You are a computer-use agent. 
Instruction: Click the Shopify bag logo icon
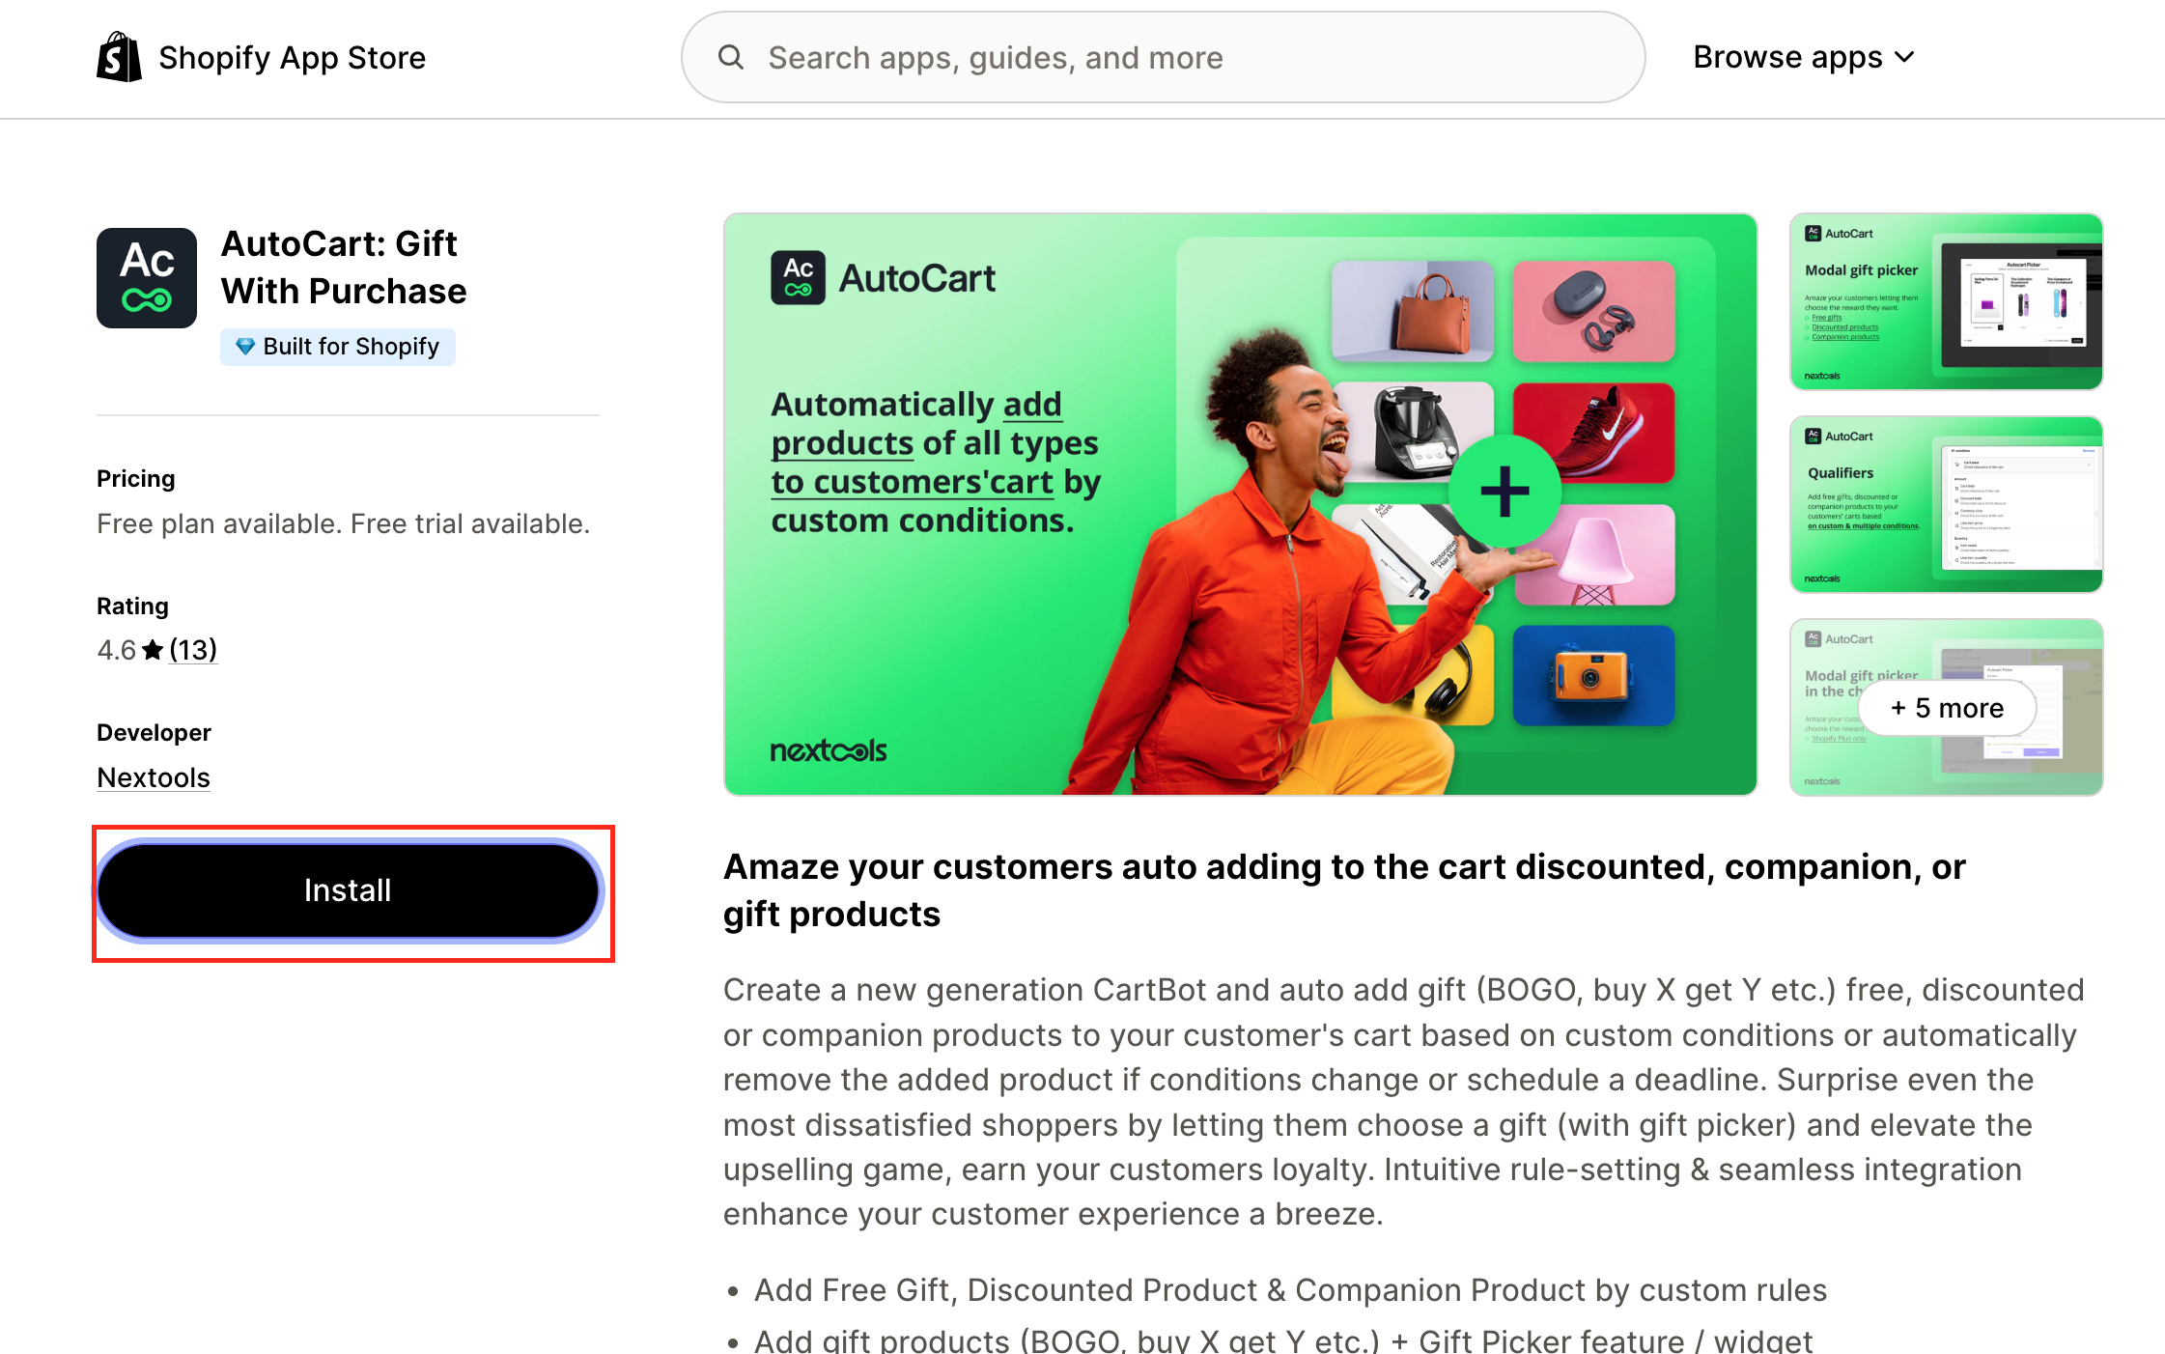pyautogui.click(x=119, y=57)
